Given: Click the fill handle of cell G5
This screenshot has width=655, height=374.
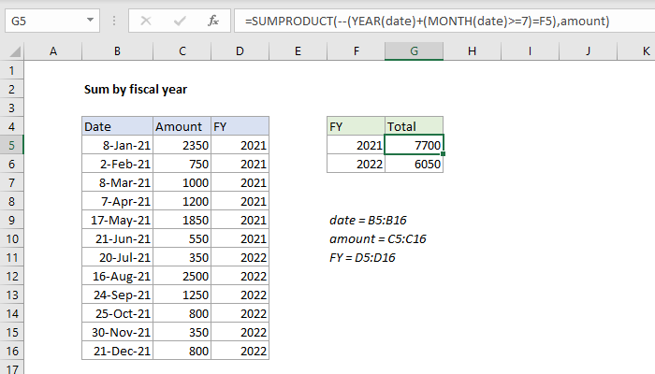Looking at the screenshot, I should point(443,154).
